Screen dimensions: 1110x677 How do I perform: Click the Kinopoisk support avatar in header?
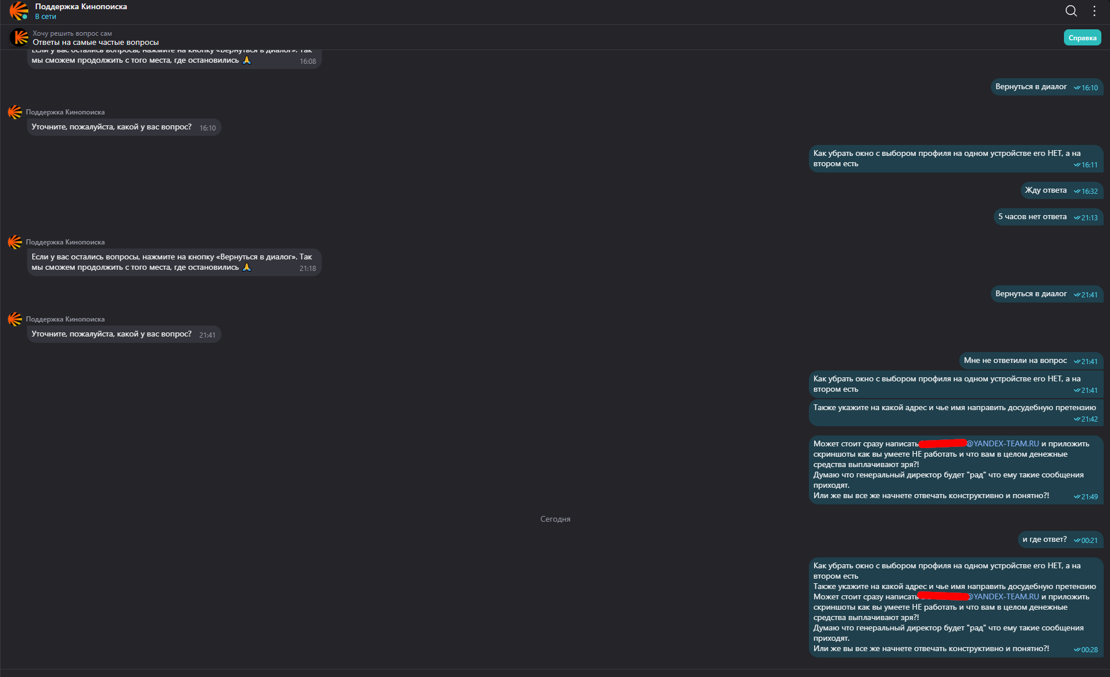pos(18,11)
